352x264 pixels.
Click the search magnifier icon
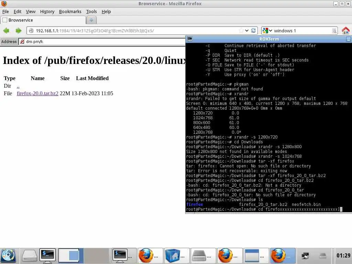(334, 31)
